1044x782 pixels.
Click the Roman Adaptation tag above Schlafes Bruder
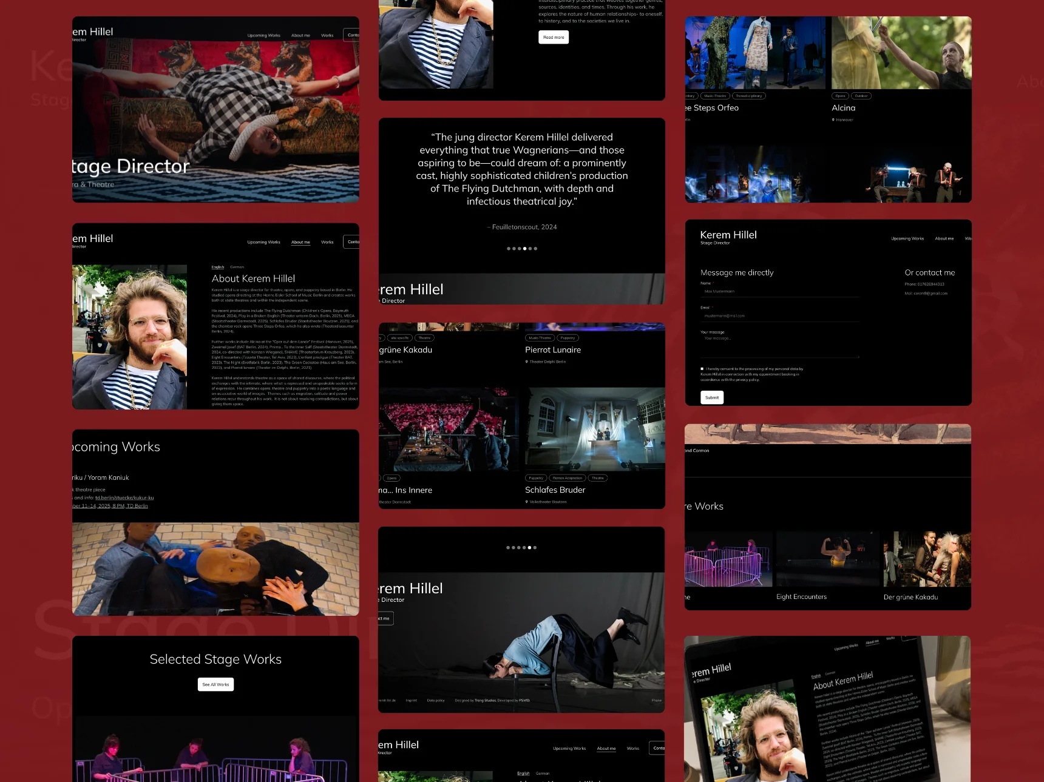(567, 478)
